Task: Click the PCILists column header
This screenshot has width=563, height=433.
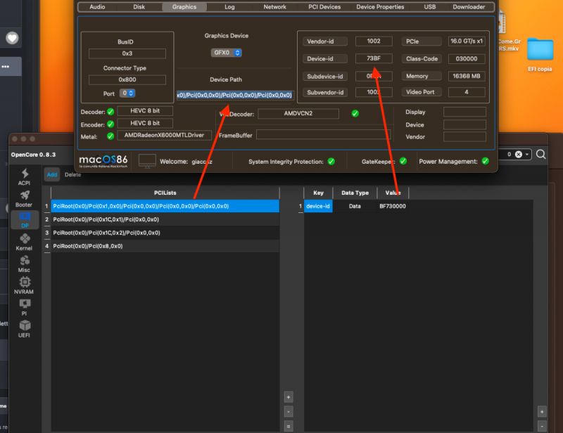Action: tap(165, 193)
